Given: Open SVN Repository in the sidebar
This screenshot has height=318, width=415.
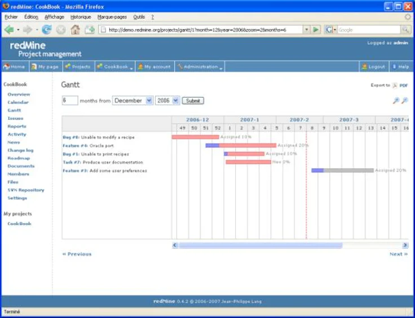Looking at the screenshot, I should (26, 190).
